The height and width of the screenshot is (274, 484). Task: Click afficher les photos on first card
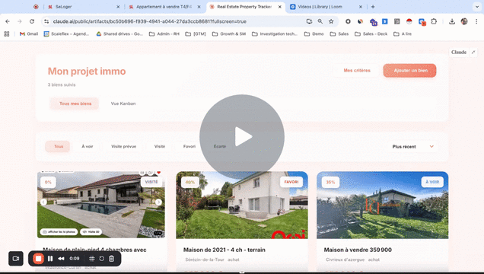click(x=59, y=231)
